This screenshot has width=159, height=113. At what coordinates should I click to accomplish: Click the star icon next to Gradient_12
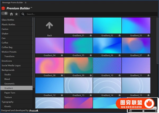[x=62, y=95]
